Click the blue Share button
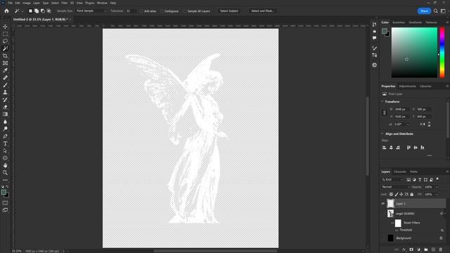The height and width of the screenshot is (253, 450). (424, 11)
